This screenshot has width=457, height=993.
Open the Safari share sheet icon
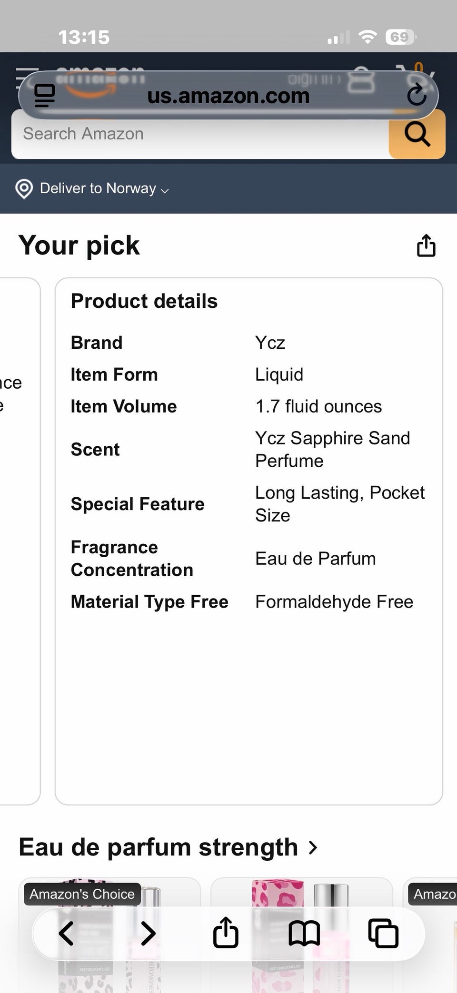pos(226,932)
